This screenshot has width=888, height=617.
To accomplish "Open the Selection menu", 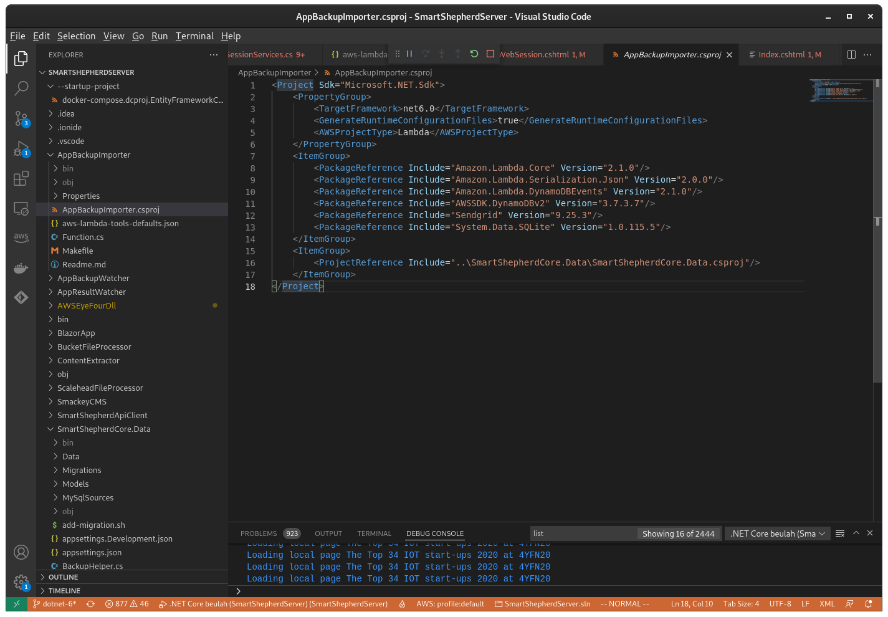I will pos(76,36).
